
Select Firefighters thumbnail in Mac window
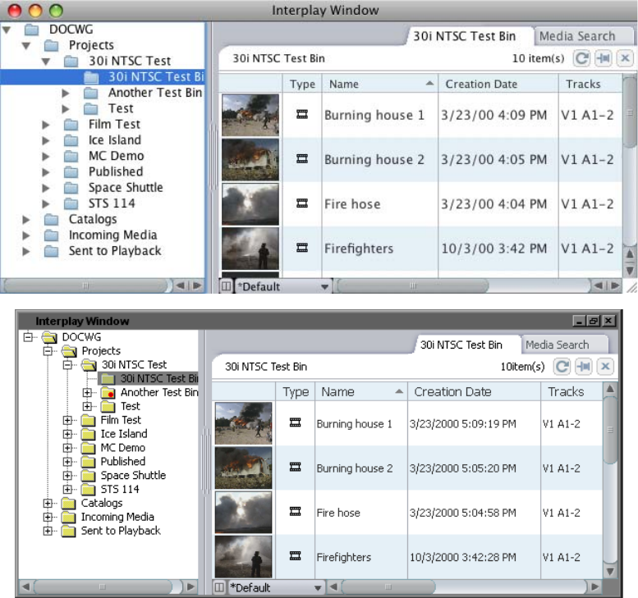(x=250, y=249)
